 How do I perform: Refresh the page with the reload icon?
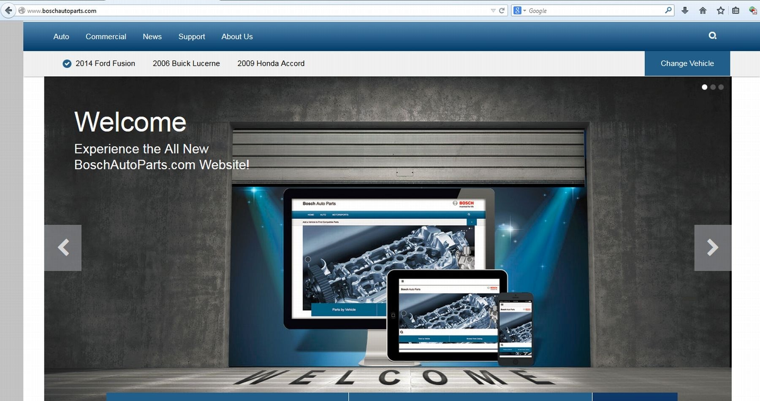[x=502, y=11]
